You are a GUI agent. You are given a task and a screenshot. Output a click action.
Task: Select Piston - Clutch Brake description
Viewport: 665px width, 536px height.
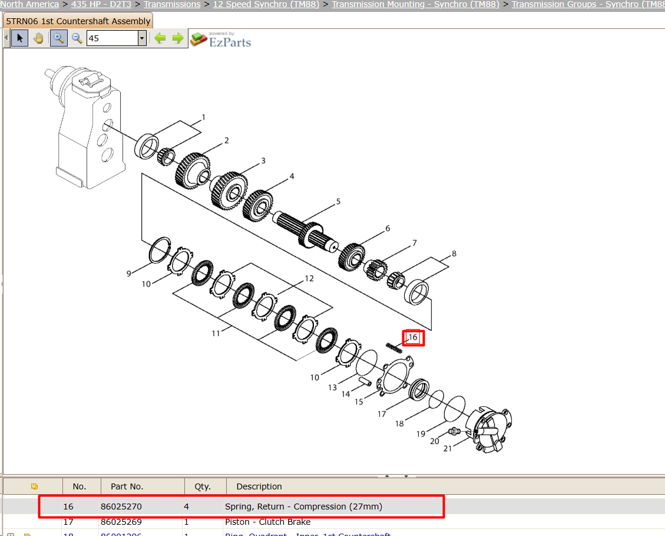267,522
